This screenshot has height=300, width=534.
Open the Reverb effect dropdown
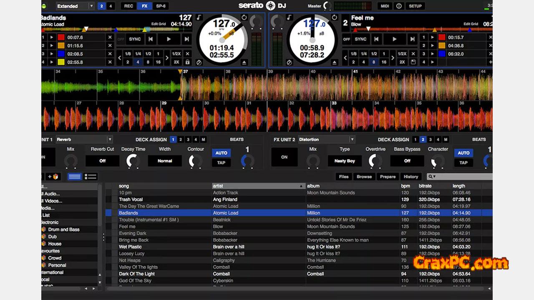[84, 140]
